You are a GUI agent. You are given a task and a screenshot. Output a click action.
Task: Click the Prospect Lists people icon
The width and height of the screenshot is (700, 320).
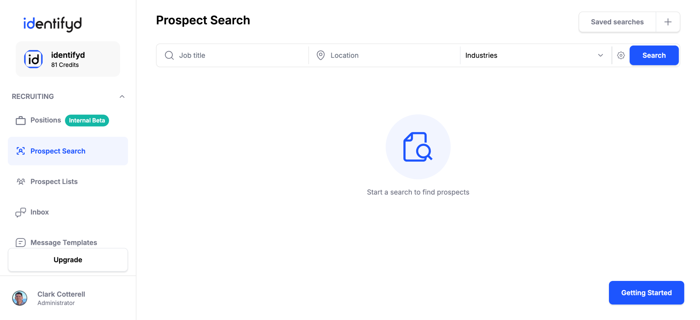[21, 182]
